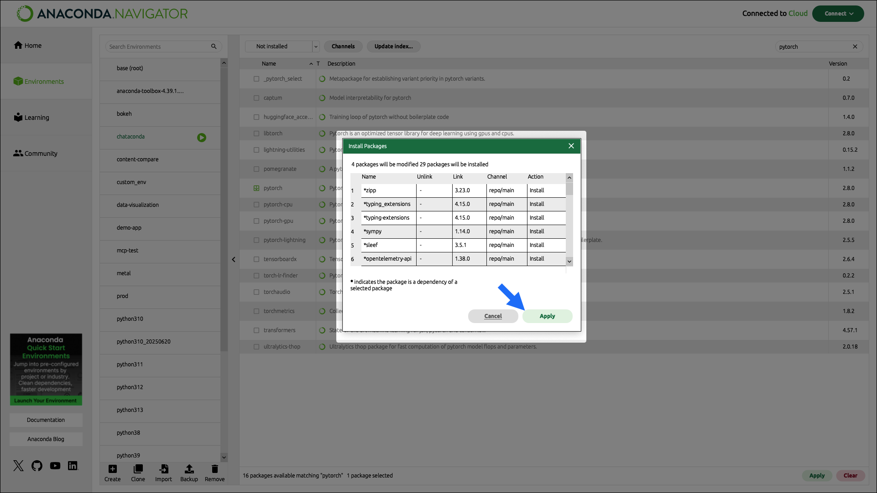The image size is (877, 493).
Task: Apply the package installation
Action: (x=547, y=316)
